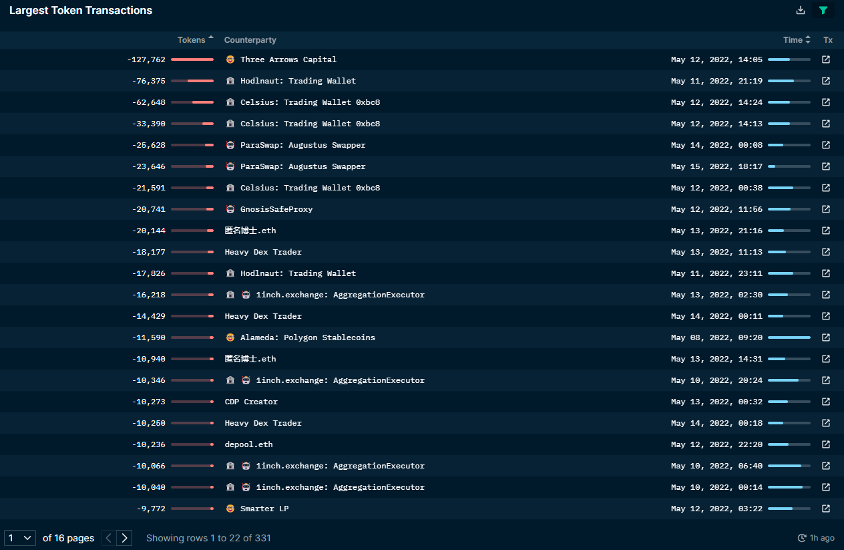Click the Tx column header
Screen dimensions: 844x550
click(828, 40)
